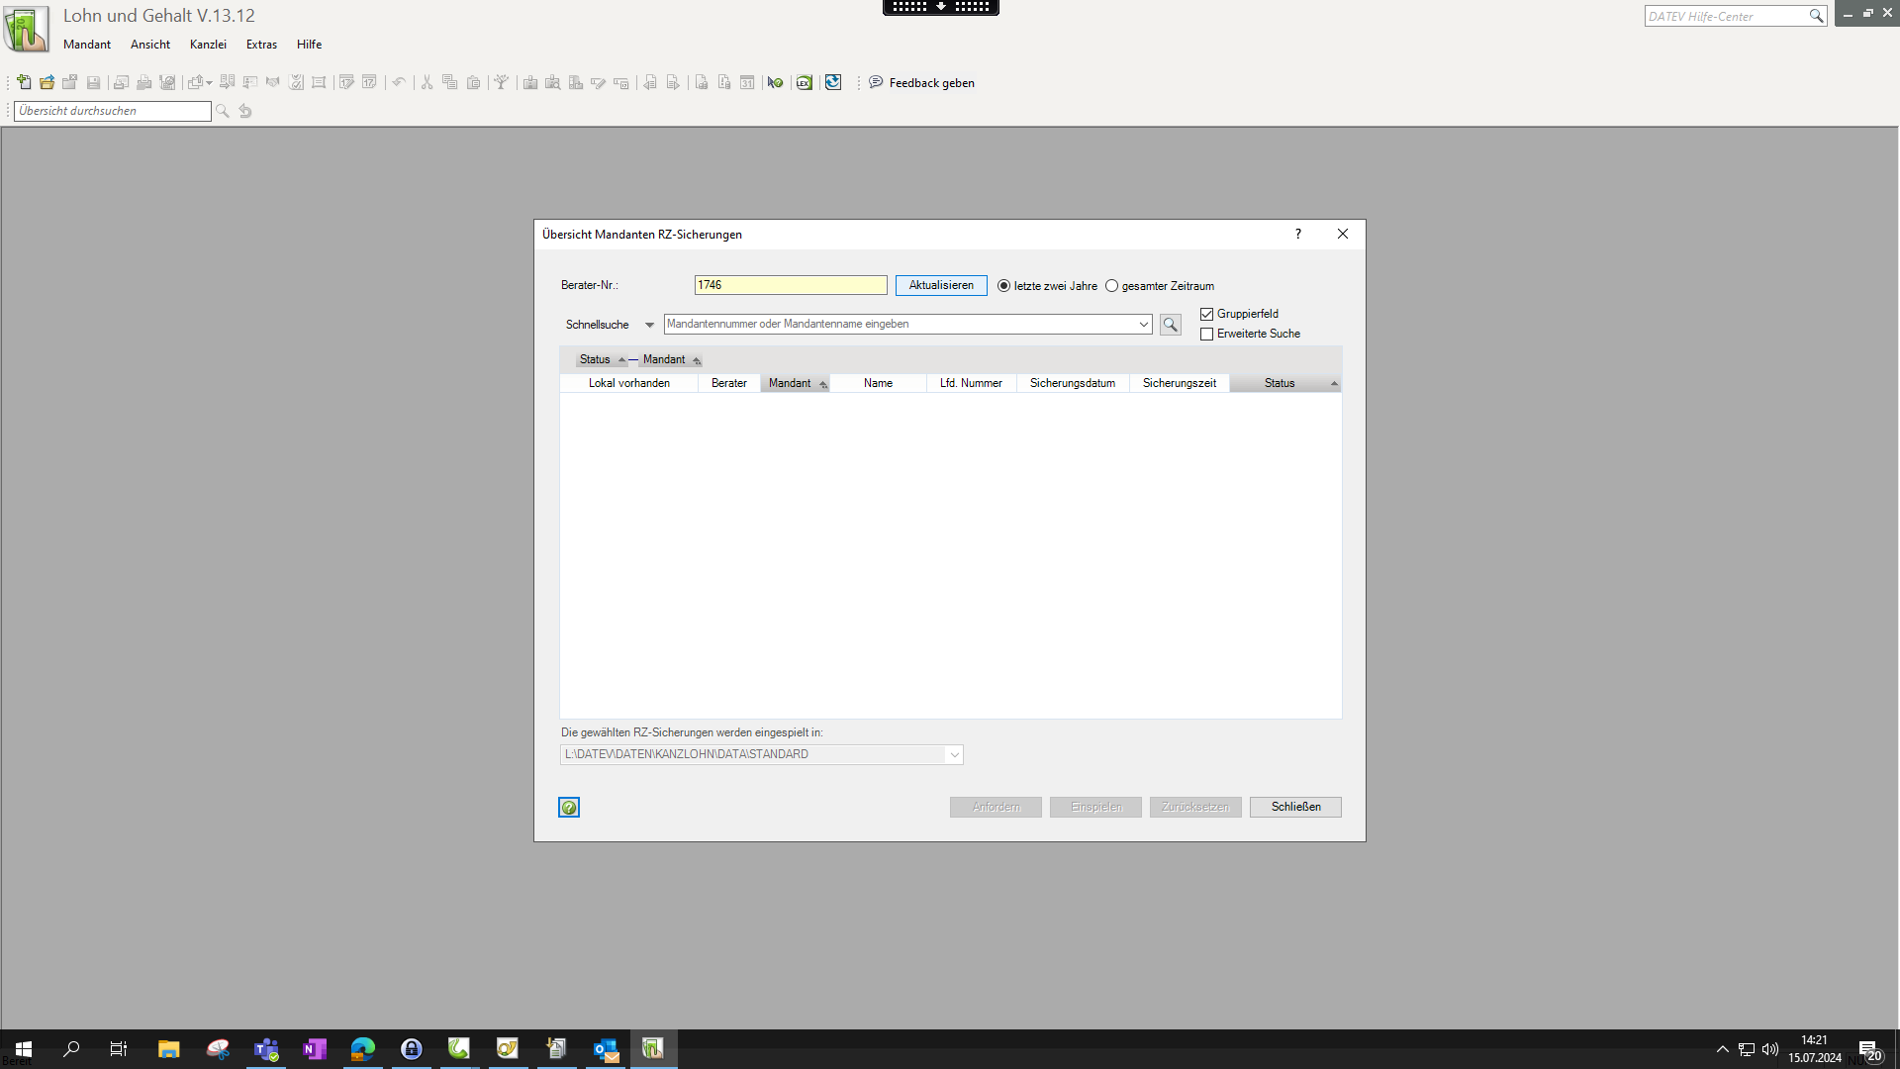Screen dimensions: 1900x1069
Task: Open Outlook from the taskbar
Action: pyautogui.click(x=605, y=1049)
